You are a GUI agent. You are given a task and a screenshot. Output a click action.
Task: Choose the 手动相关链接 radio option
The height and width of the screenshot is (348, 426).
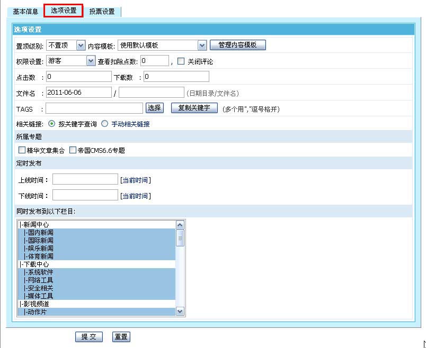(x=104, y=124)
